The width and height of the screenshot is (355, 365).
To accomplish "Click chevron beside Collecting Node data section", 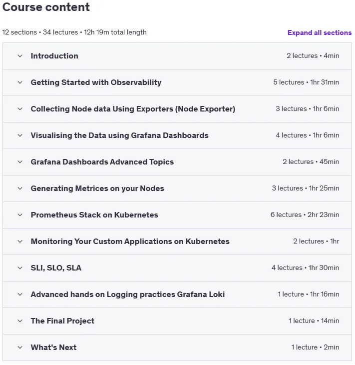I will click(20, 109).
